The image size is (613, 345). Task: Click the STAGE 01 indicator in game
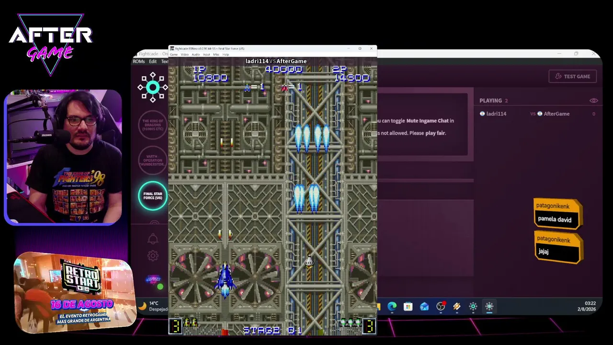pos(272,330)
